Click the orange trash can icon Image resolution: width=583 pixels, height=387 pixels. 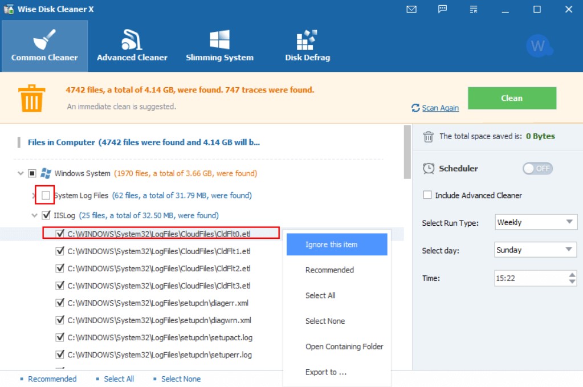[x=31, y=98]
